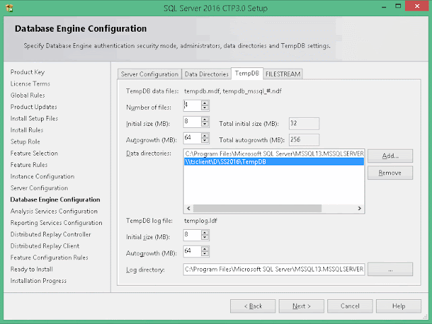Click the log file Autogrowth field

coord(192,252)
